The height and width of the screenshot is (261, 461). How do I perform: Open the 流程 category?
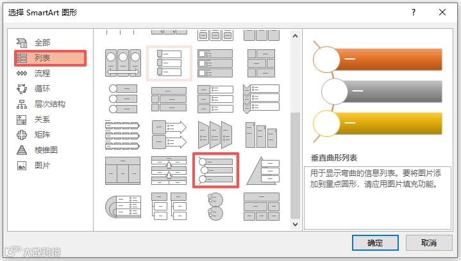coord(42,74)
